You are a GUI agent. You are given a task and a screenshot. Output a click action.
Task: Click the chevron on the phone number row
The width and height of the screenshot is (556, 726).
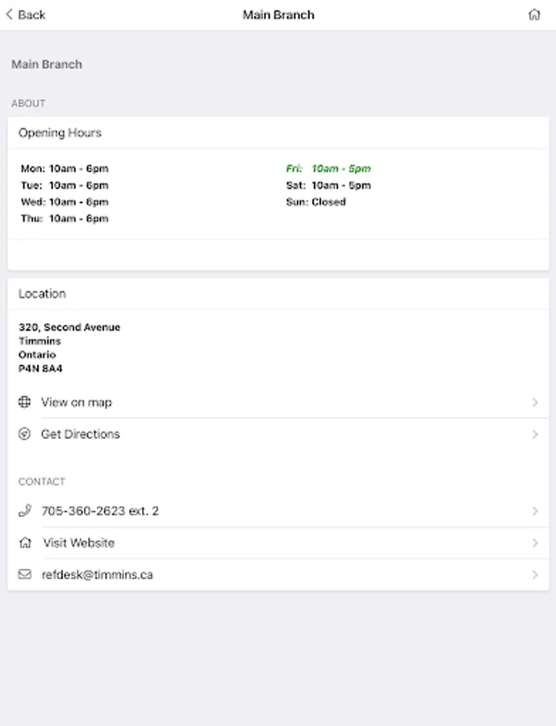(x=535, y=511)
